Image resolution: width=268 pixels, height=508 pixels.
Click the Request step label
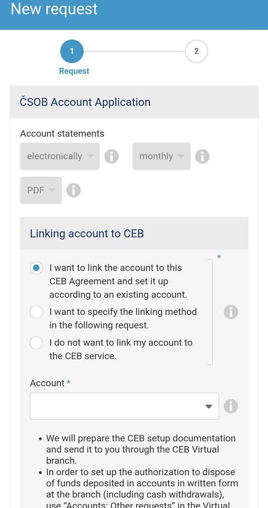click(x=74, y=71)
